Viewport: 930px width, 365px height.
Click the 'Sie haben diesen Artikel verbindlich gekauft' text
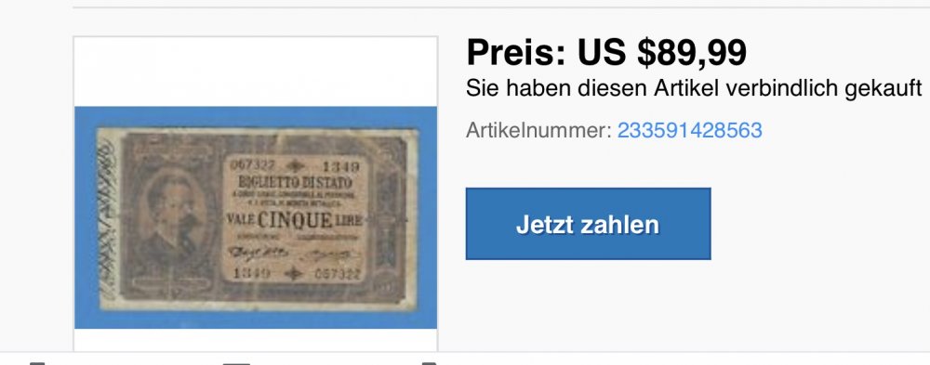694,88
